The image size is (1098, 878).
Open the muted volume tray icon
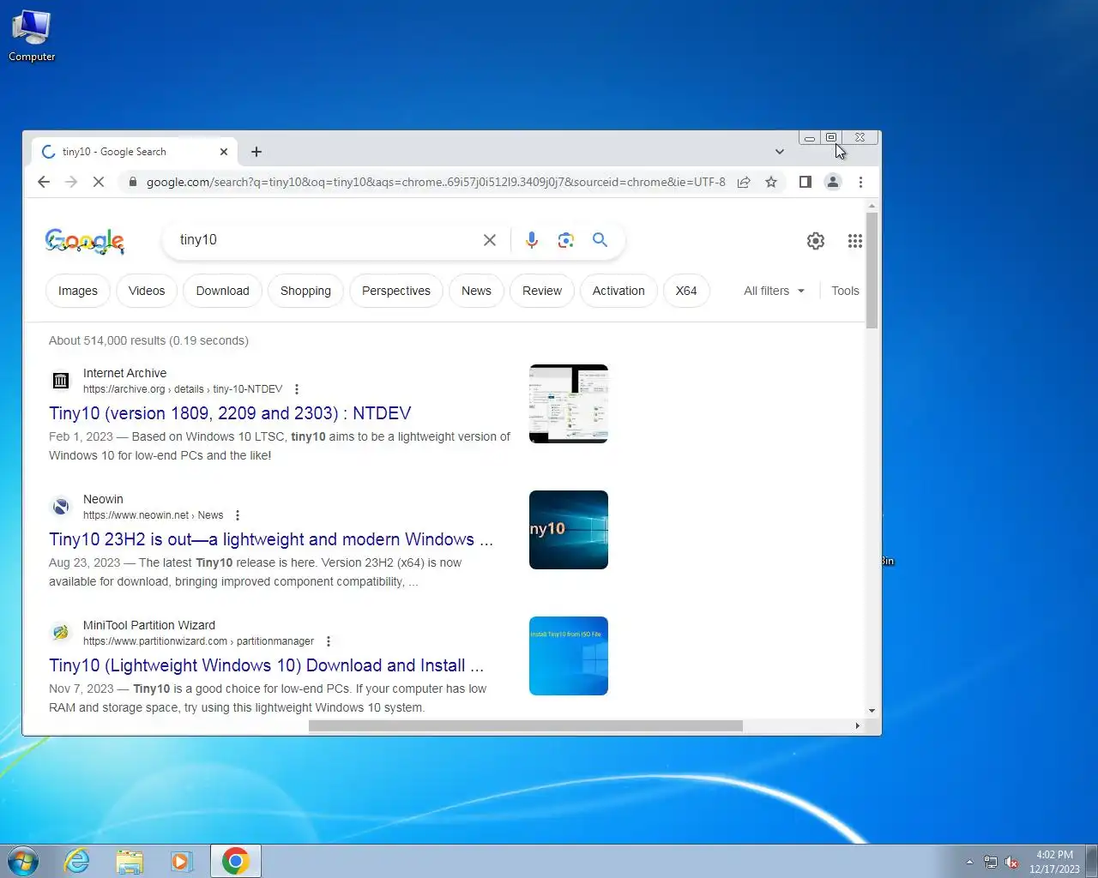[1012, 862]
